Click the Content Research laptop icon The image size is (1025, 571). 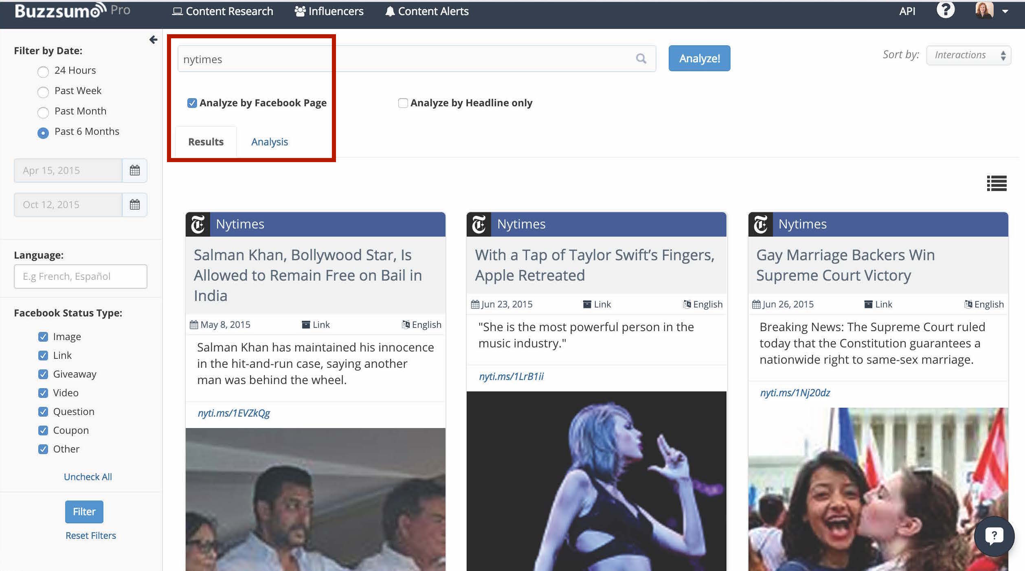click(x=177, y=11)
